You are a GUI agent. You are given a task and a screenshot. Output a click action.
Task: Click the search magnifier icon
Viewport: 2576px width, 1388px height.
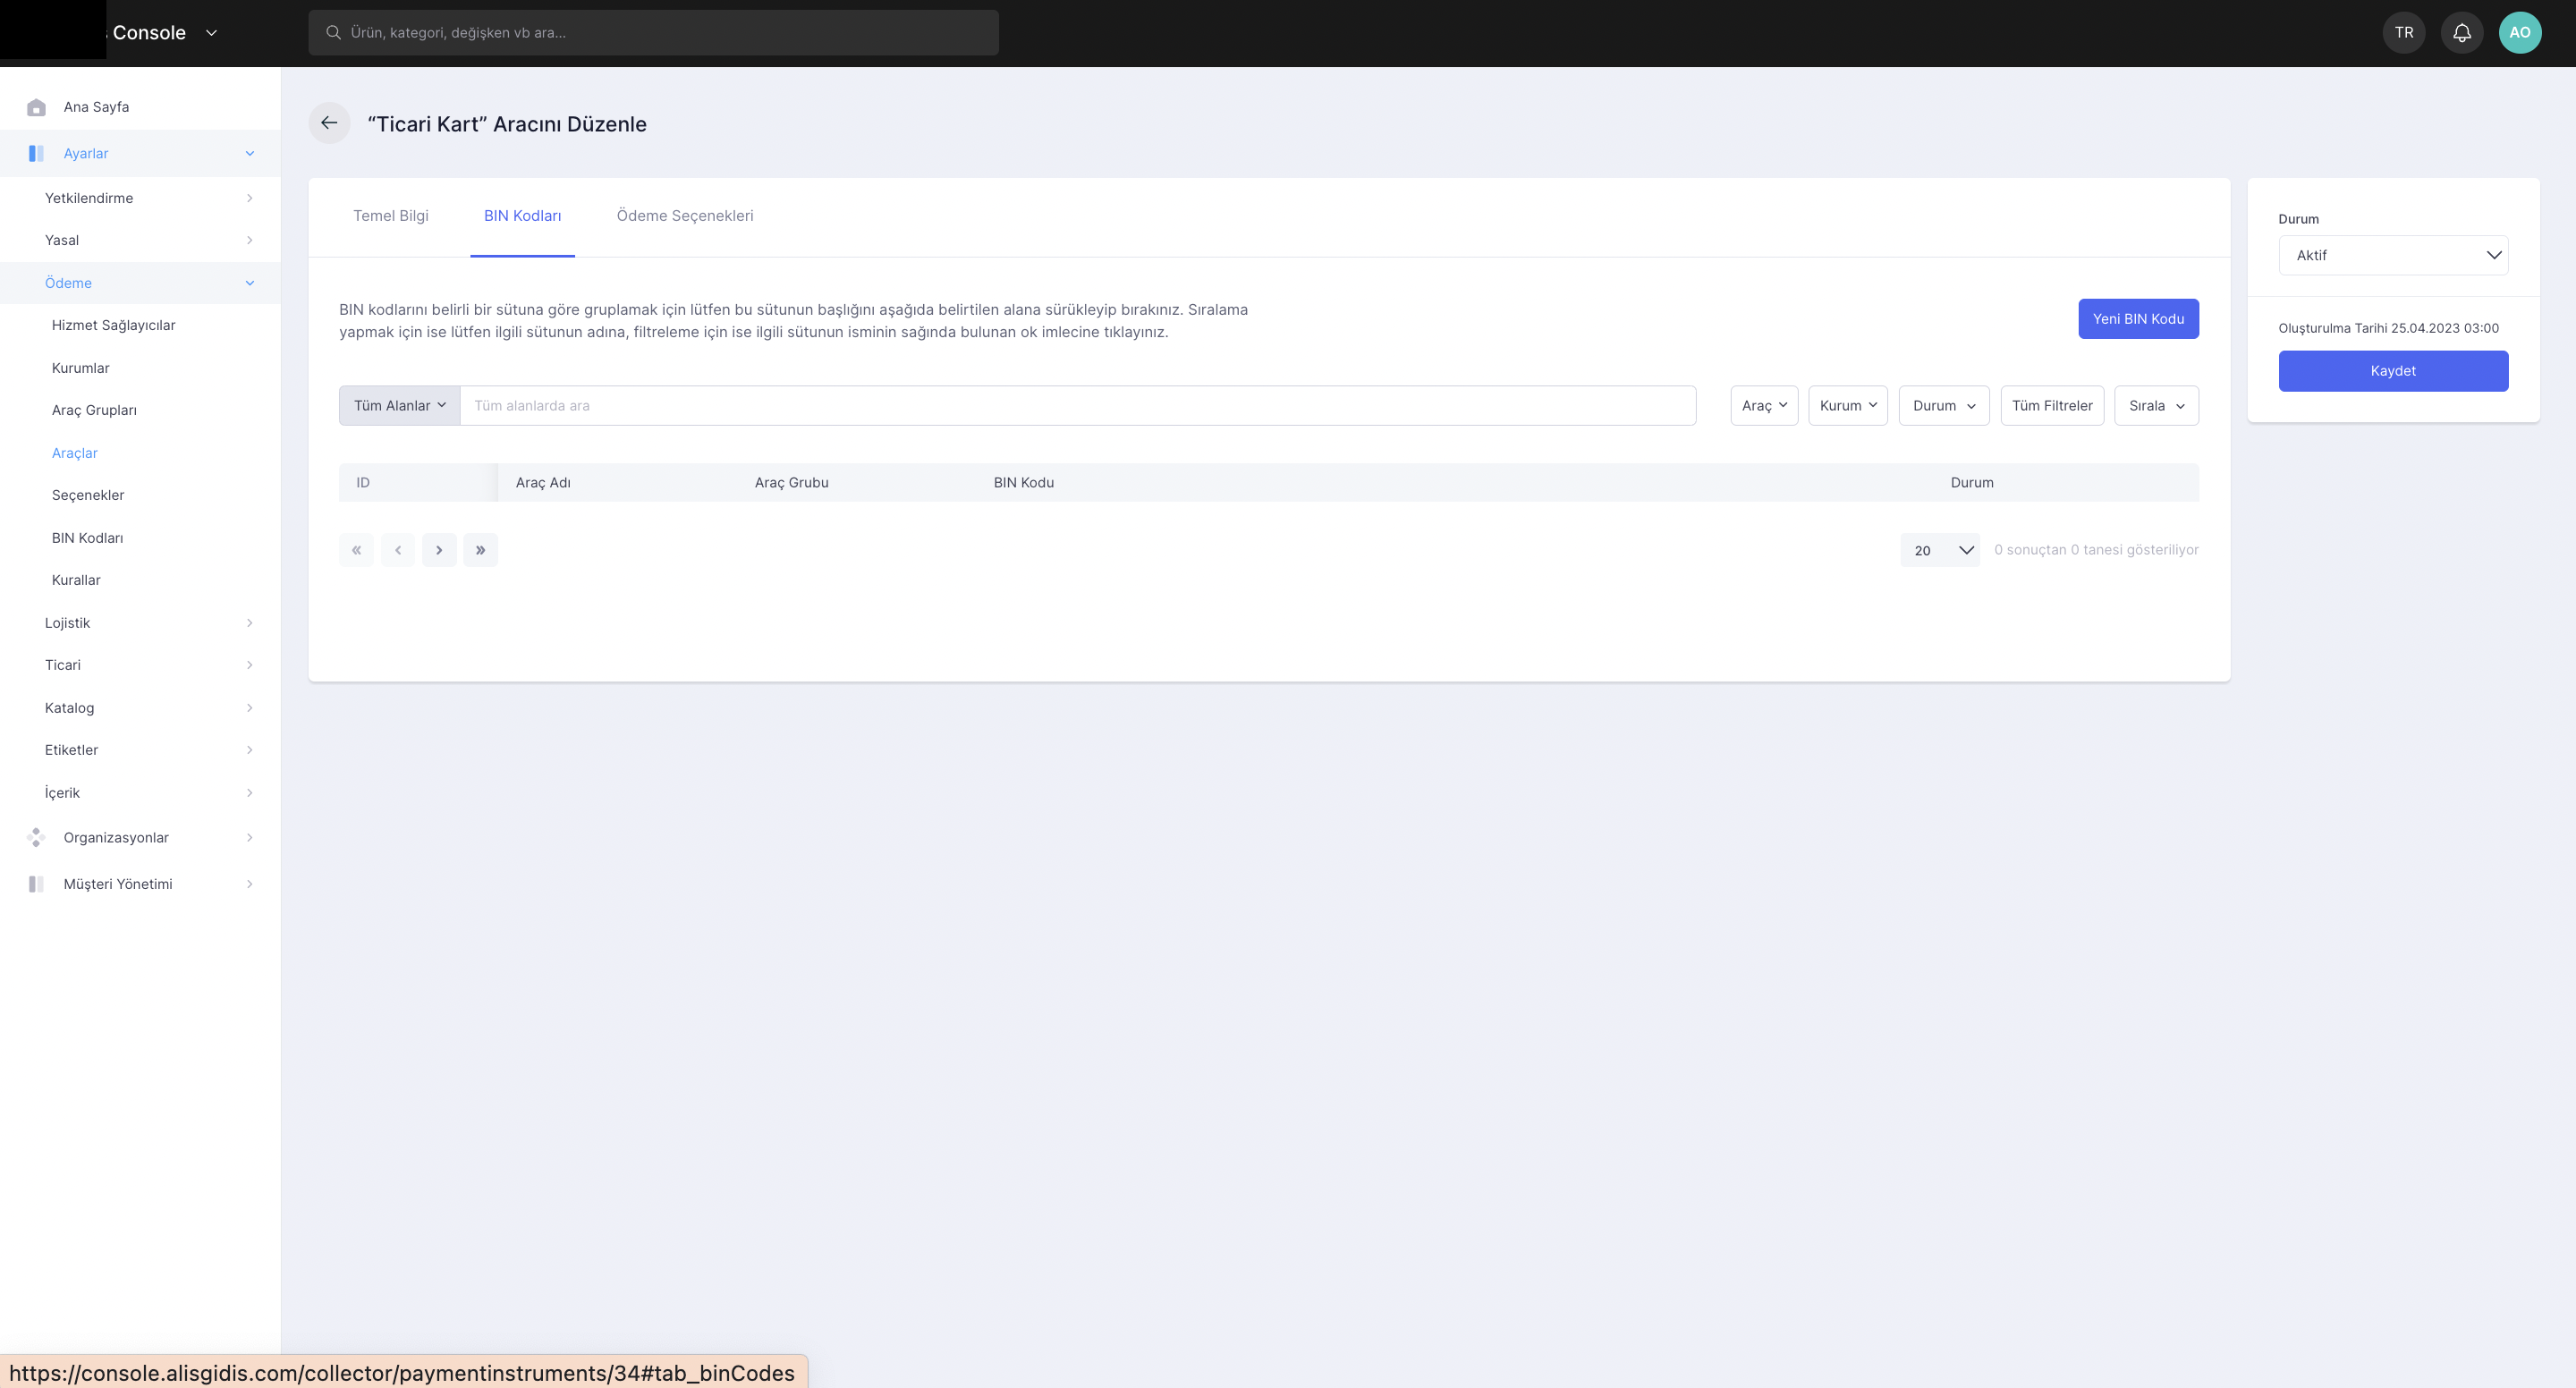coord(333,33)
